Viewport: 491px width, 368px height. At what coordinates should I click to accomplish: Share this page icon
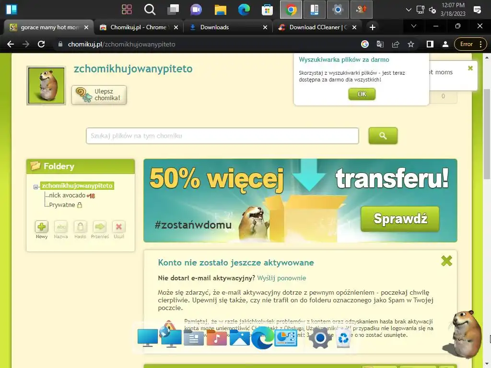(396, 44)
